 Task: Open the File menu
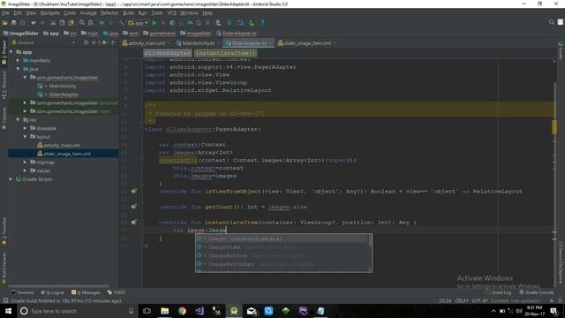(5, 13)
